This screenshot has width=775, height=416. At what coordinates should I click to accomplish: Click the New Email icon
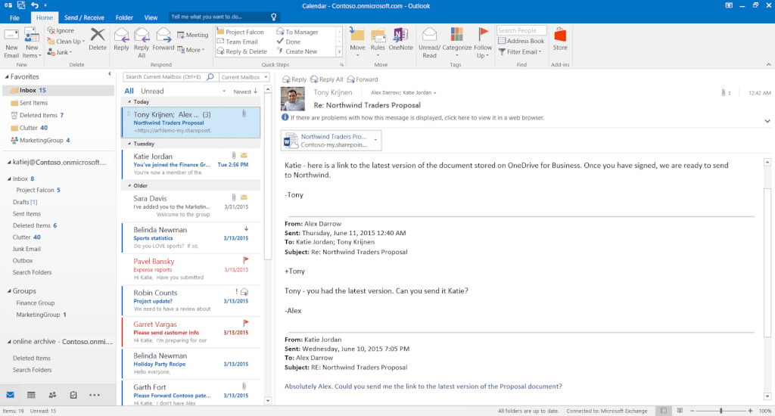[x=11, y=36]
